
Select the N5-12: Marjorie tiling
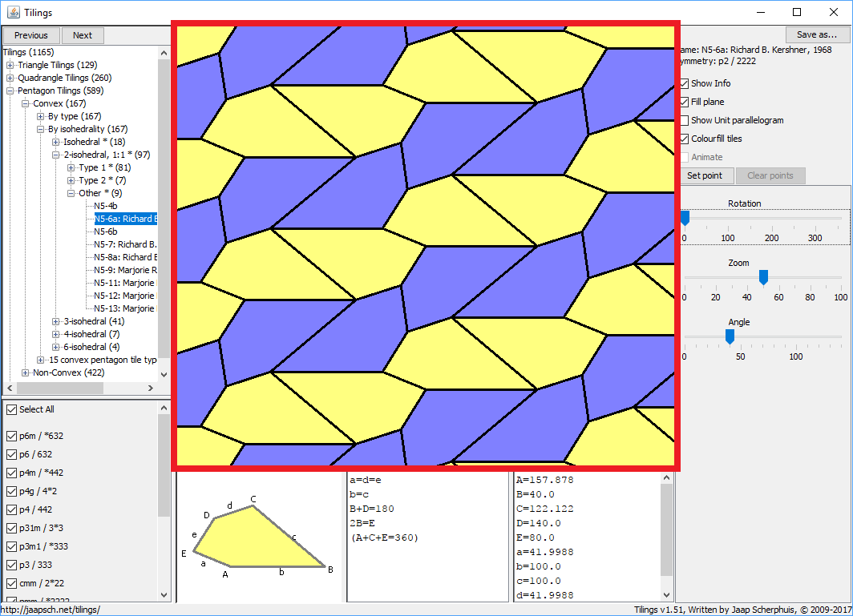pyautogui.click(x=125, y=296)
